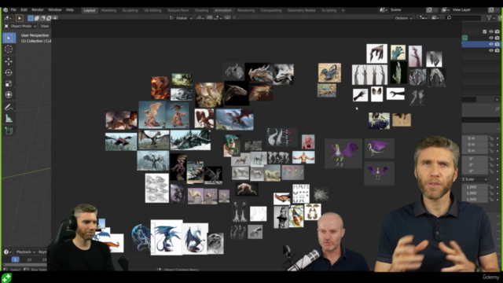503x283 pixels.
Task: Click the top rotation field showing 0°
Action: [x=475, y=159]
